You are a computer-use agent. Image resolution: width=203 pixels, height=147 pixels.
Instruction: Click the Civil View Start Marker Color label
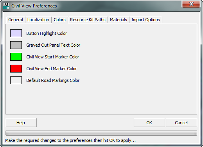click(x=53, y=57)
